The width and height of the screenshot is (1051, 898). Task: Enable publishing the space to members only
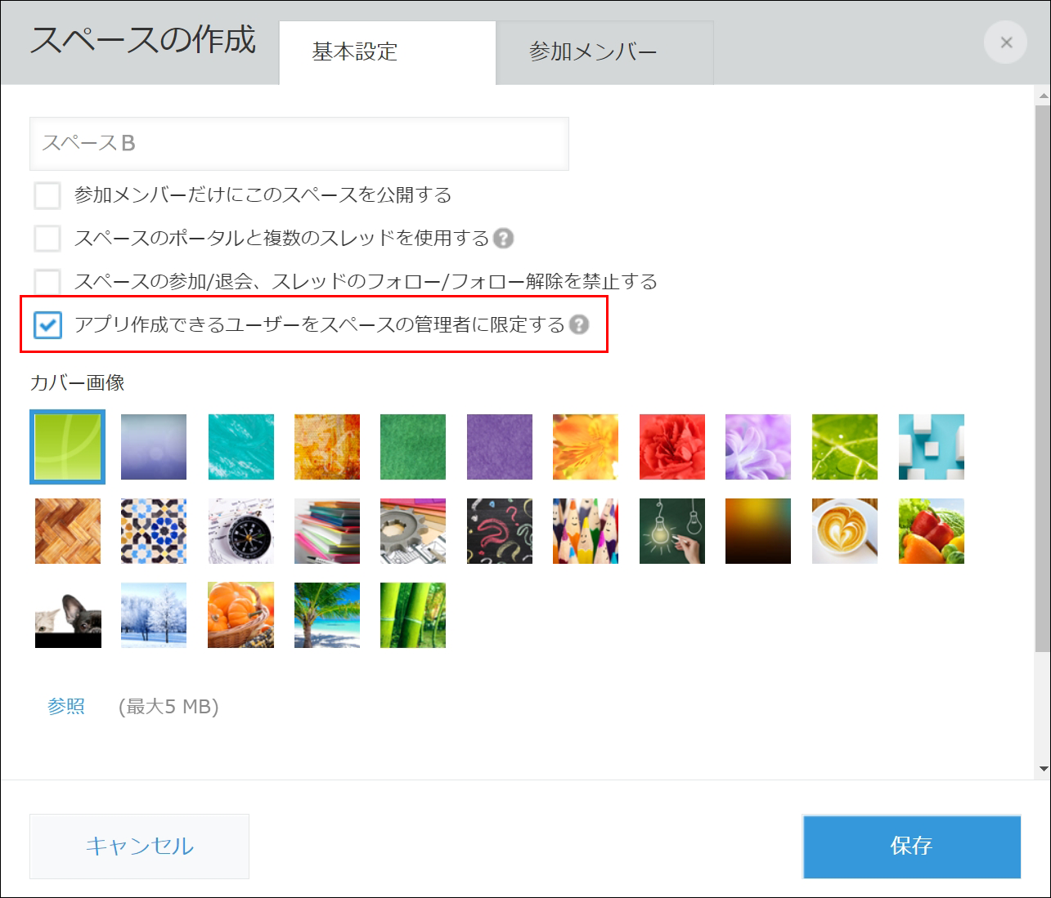(47, 195)
